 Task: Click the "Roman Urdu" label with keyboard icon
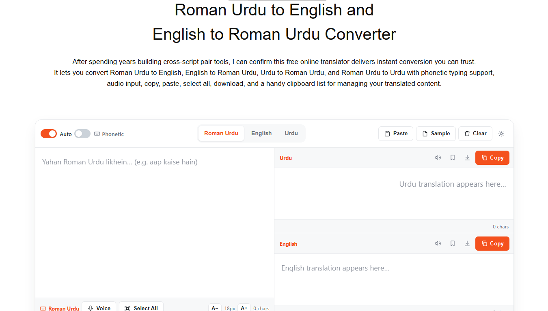pos(60,309)
